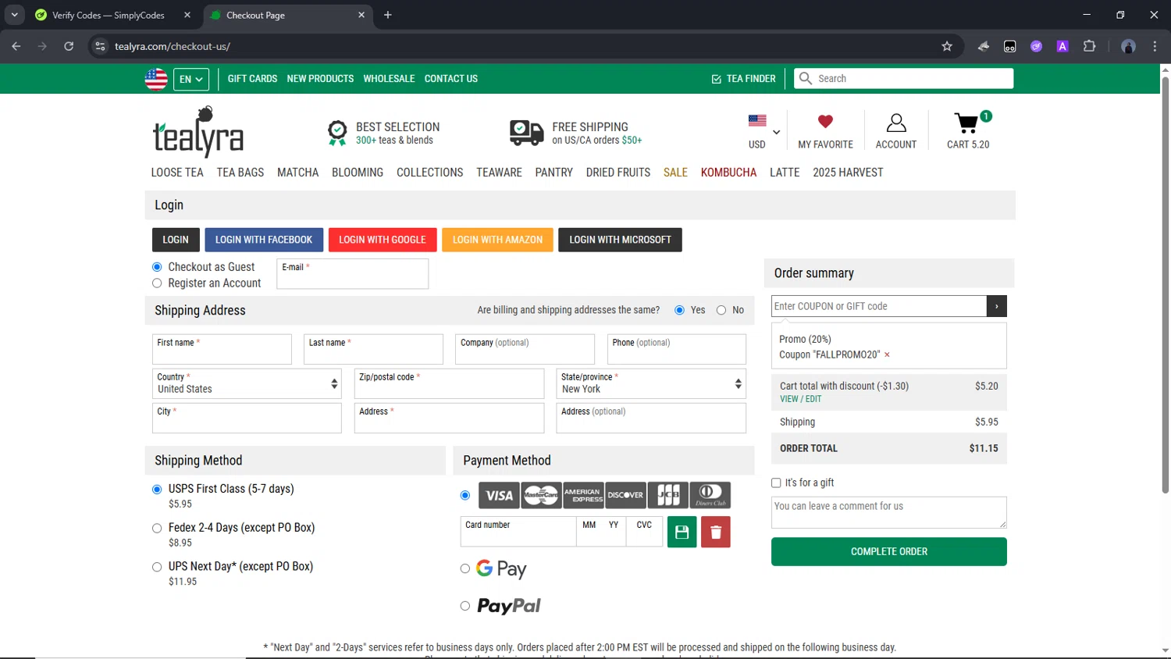Select USPS First Class shipping
Viewport: 1171px width, 659px height.
[157, 489]
